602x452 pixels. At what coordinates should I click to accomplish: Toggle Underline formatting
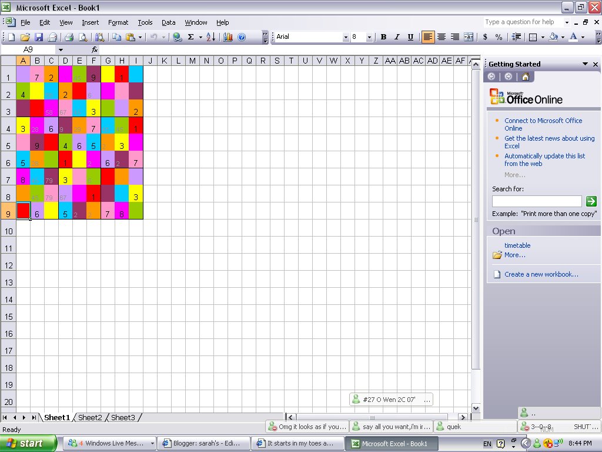[410, 37]
